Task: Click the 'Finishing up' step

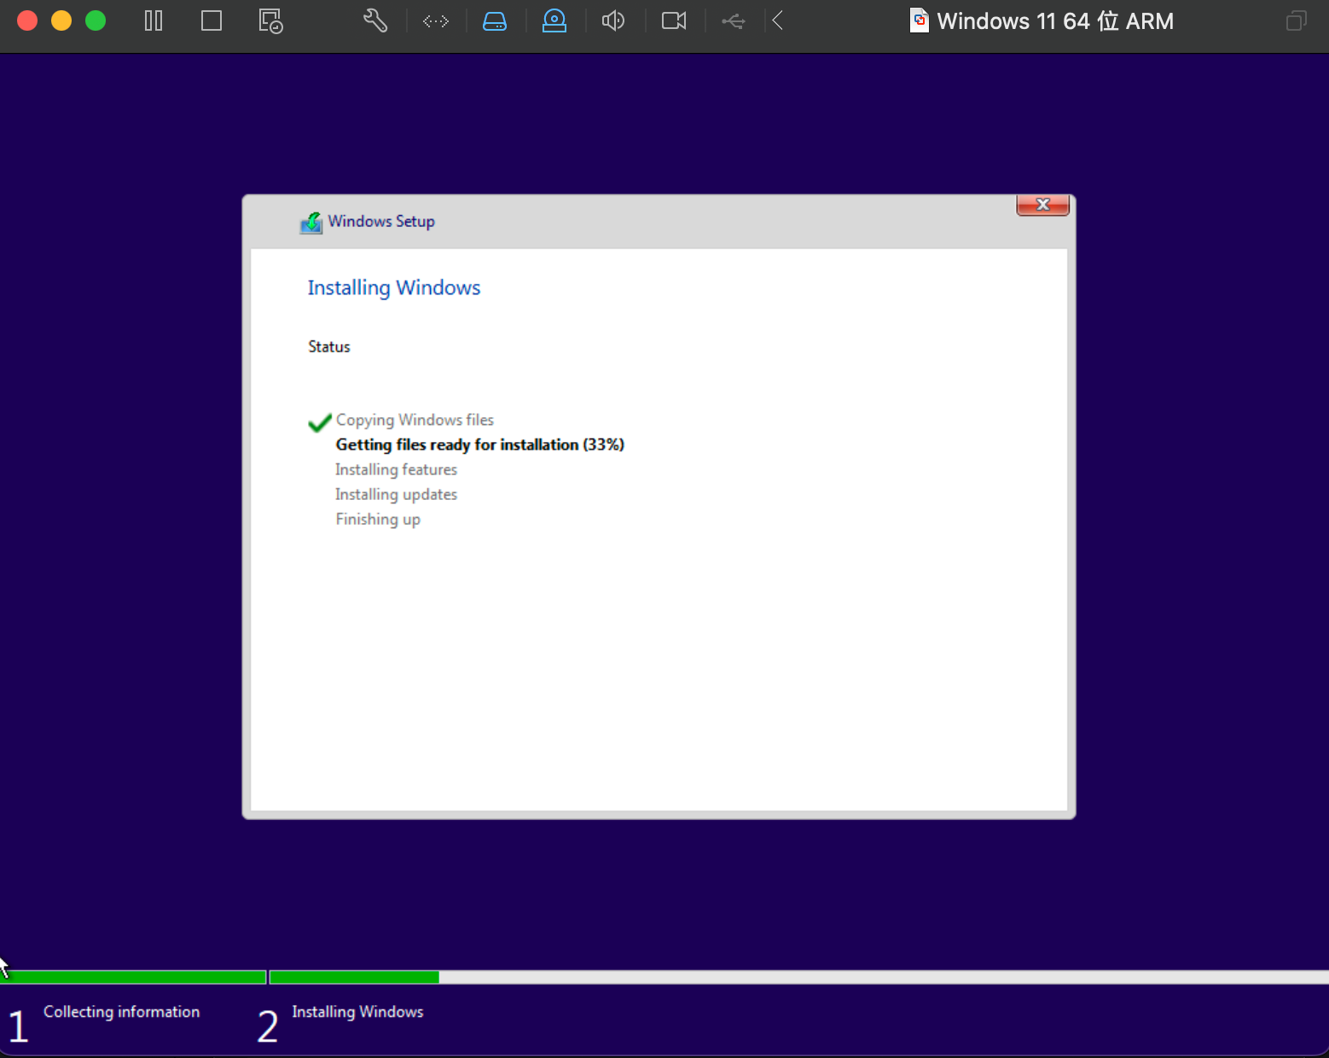Action: (x=378, y=520)
